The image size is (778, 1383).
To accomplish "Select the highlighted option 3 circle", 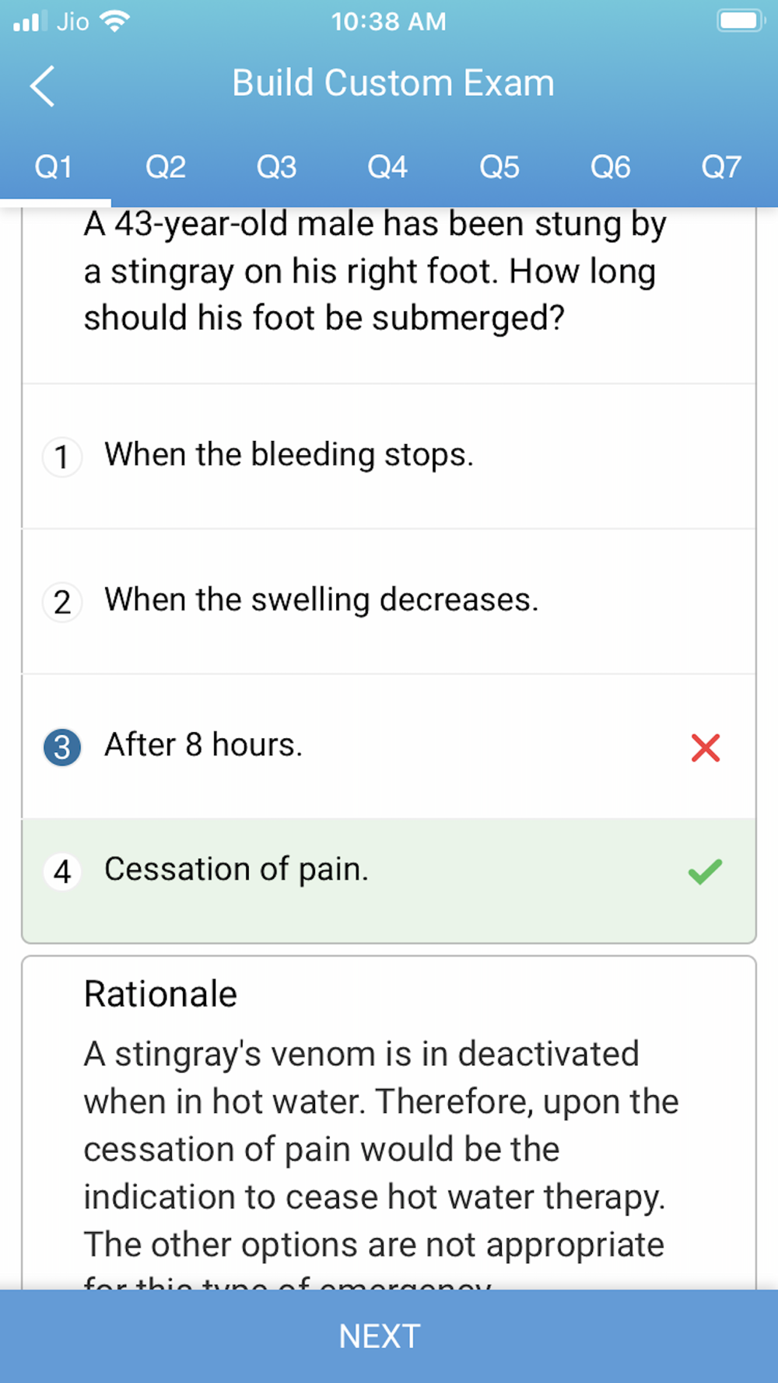I will point(62,748).
